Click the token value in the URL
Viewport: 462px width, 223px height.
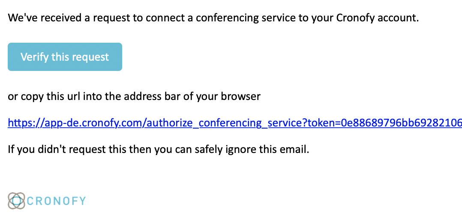tap(401, 123)
